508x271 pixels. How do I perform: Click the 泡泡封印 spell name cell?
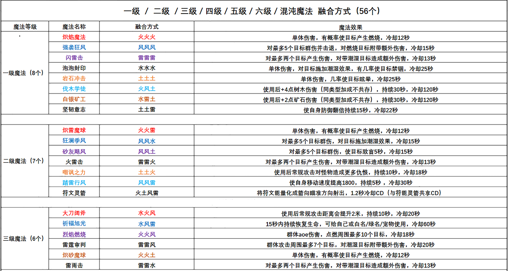[74, 68]
